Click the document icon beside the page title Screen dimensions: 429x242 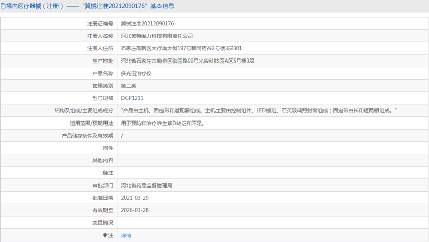3,6
